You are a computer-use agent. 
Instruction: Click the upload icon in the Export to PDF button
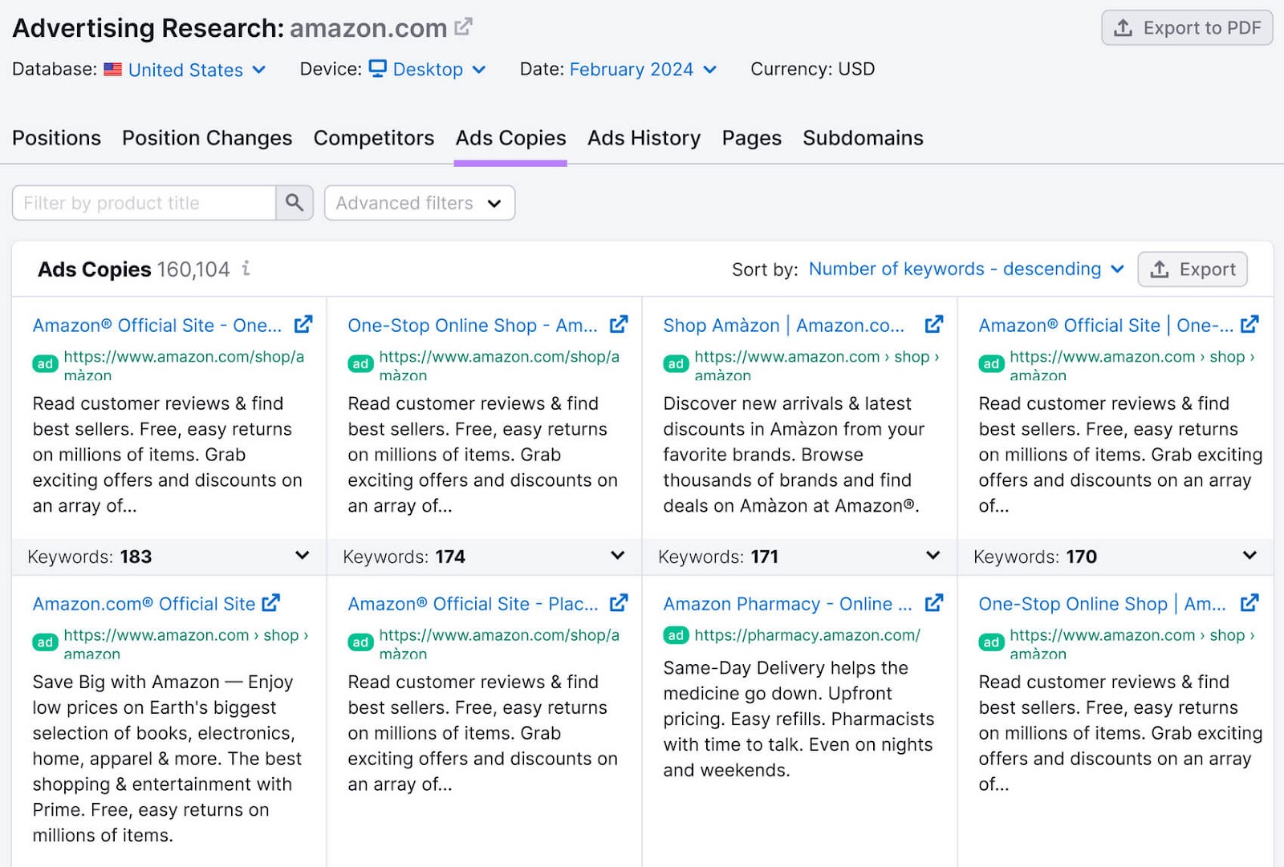click(x=1122, y=27)
